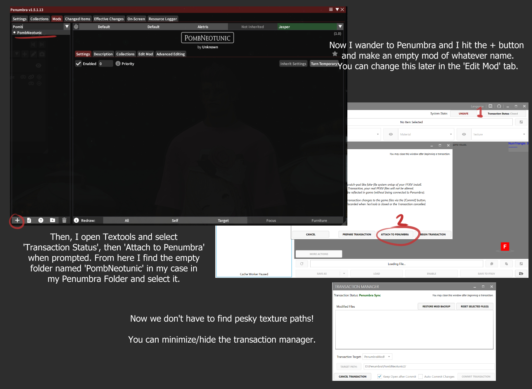Image resolution: width=532 pixels, height=389 pixels.
Task: Toggle Keep Open after Commit checkbox
Action: (379, 376)
